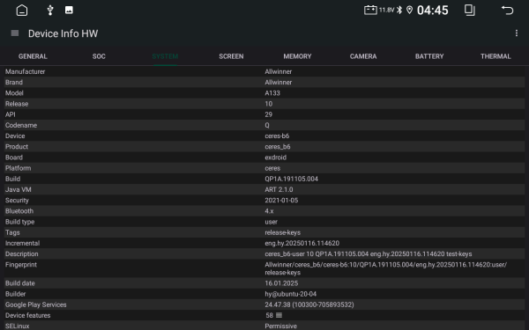Open the image notification icon

[69, 10]
